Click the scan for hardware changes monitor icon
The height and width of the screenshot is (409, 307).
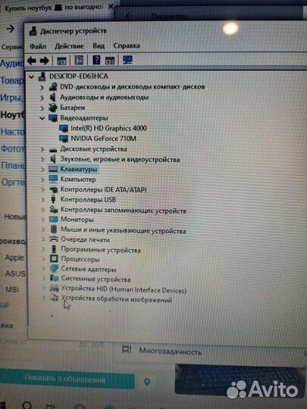click(x=127, y=61)
